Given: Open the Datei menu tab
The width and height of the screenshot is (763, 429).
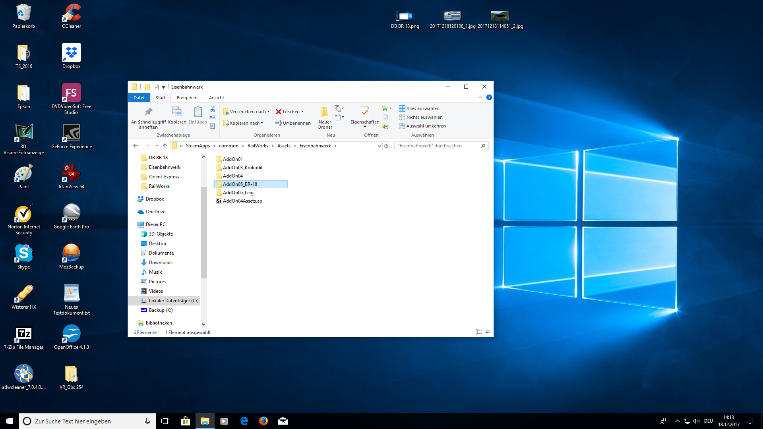Looking at the screenshot, I should coord(139,98).
